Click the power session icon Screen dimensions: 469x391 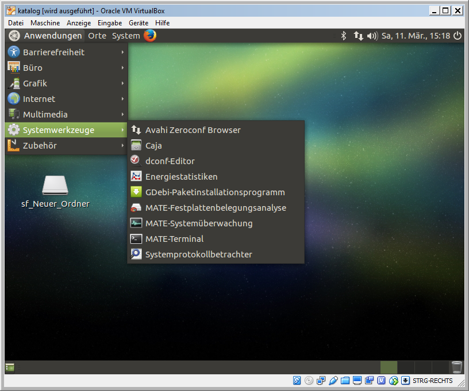click(x=458, y=36)
